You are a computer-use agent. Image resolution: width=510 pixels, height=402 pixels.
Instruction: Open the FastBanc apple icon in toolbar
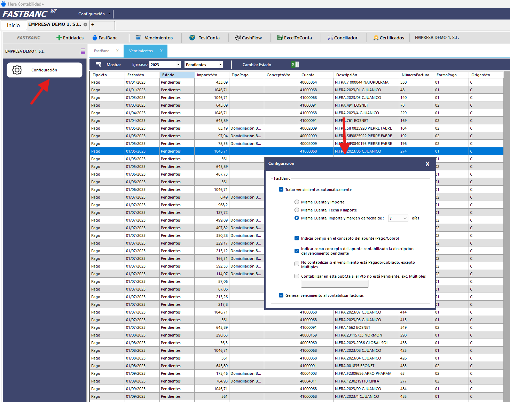[95, 38]
